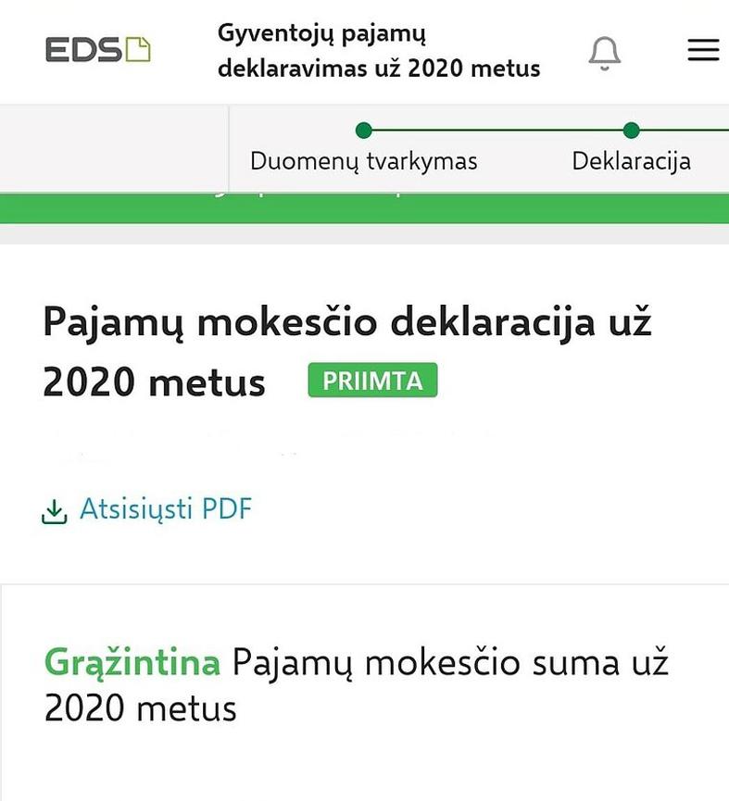Switch to the Deklaracija step
Screen dimensions: 729x801
[x=631, y=161]
